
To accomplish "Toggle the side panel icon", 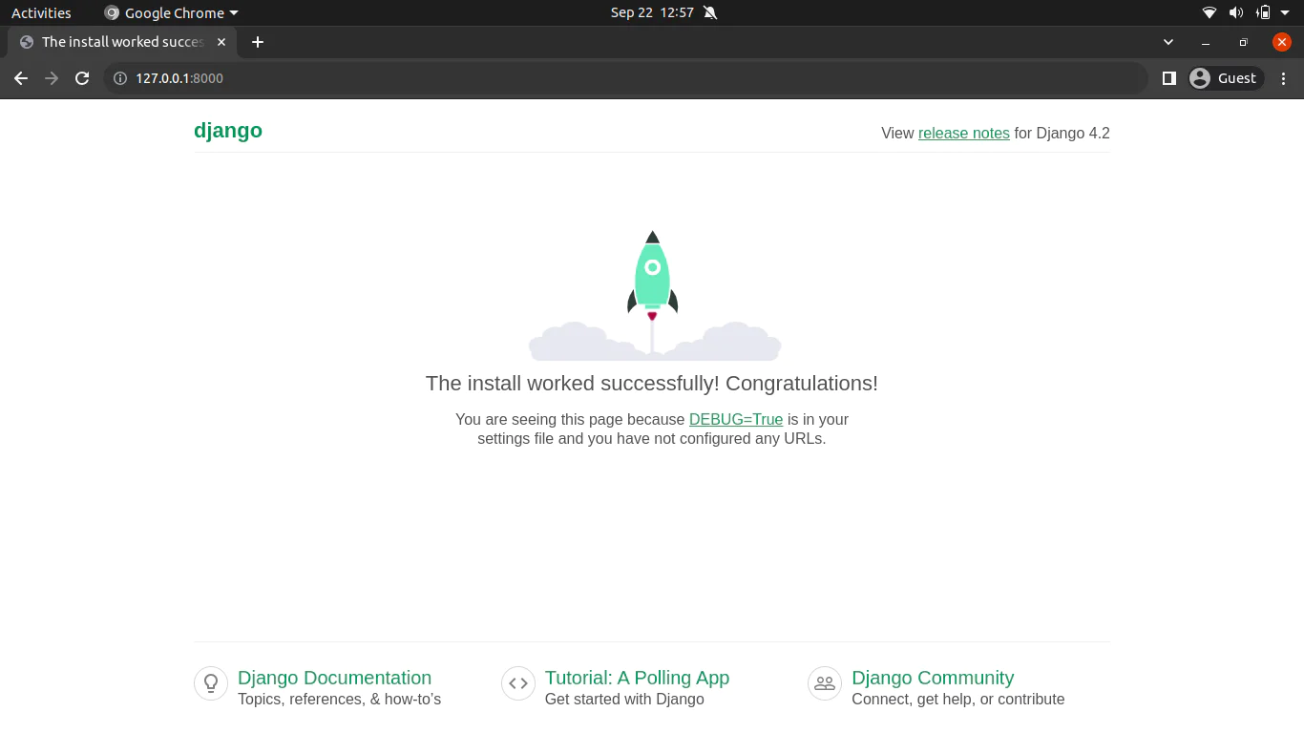I will point(1168,78).
